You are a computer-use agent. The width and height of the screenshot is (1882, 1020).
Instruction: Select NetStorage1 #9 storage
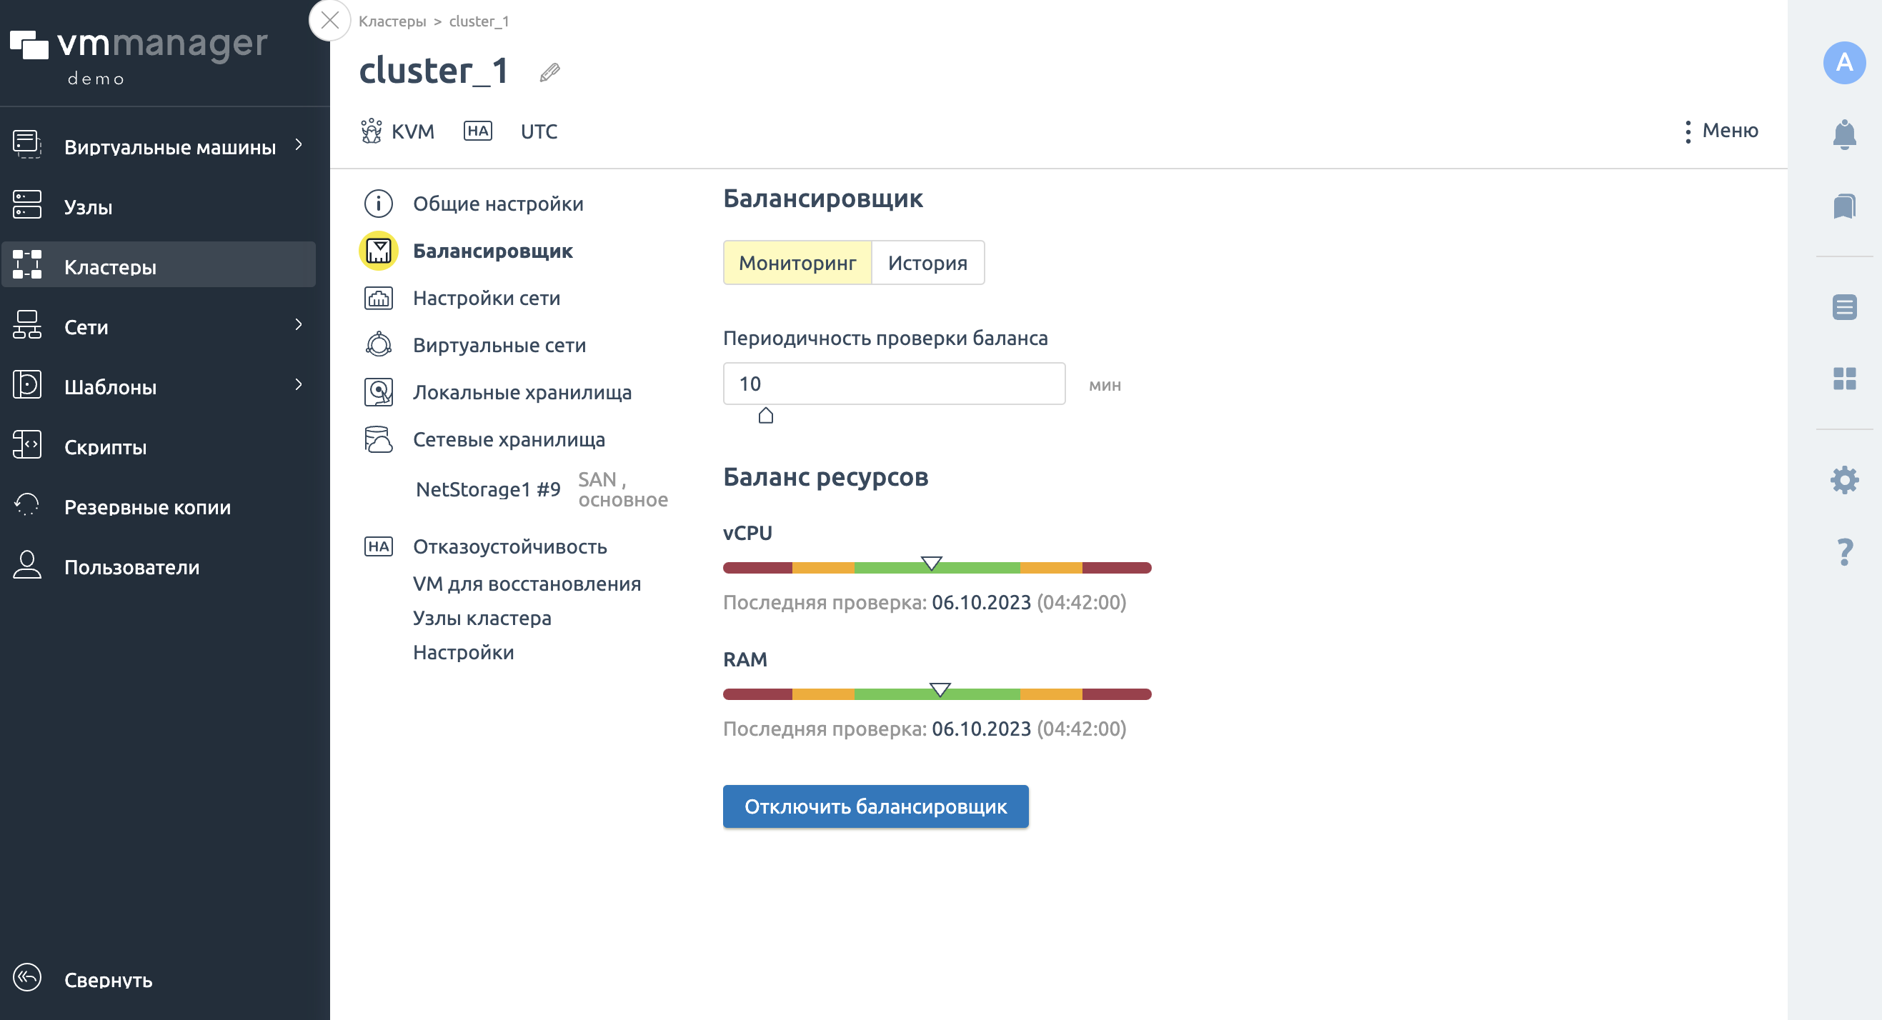[488, 490]
